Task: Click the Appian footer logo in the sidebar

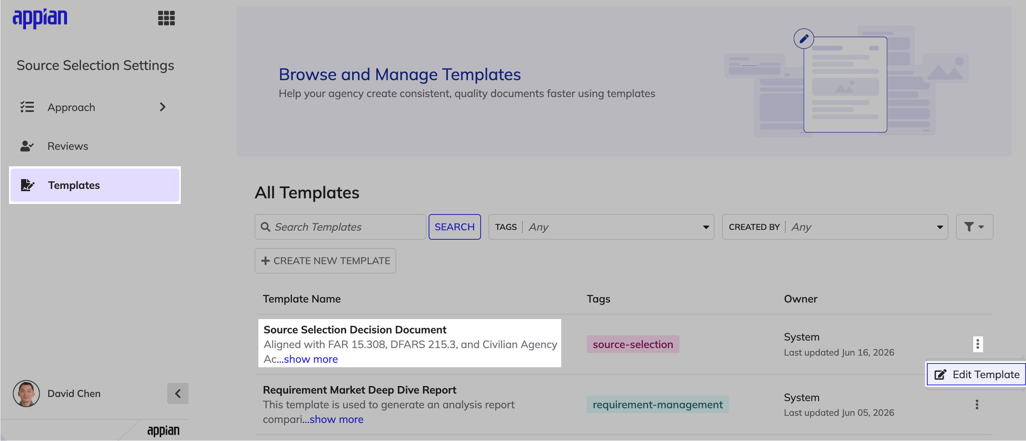Action: tap(163, 430)
